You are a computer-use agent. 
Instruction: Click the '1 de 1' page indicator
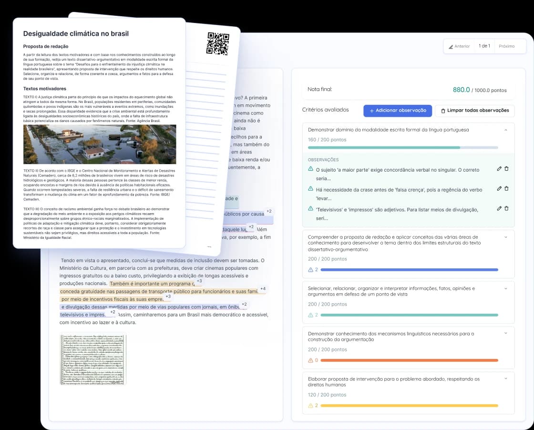(x=484, y=46)
